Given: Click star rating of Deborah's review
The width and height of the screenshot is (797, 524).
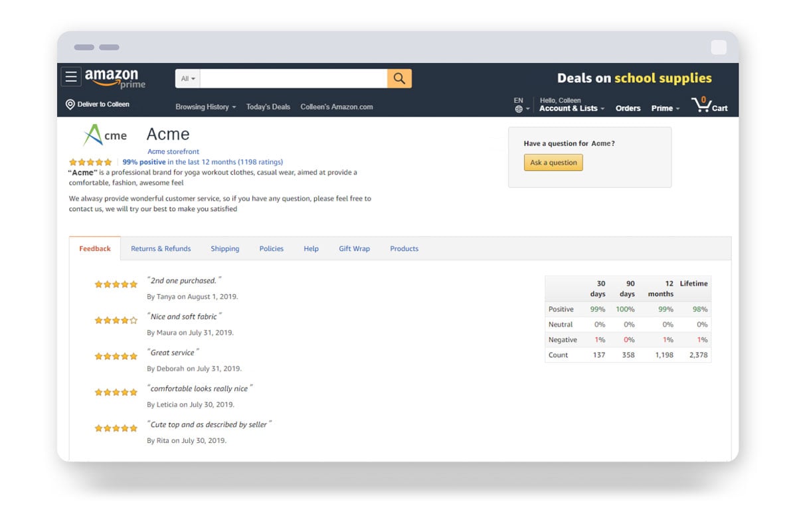Looking at the screenshot, I should 116,356.
